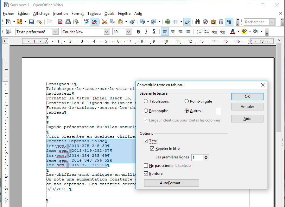Open the Affichage menu

tap(41, 14)
